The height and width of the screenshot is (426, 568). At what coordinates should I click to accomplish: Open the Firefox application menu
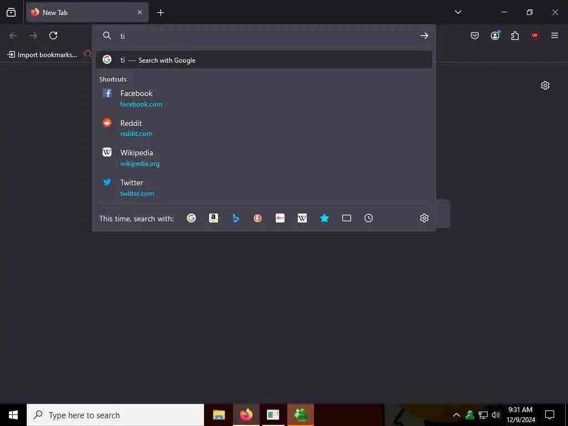(555, 35)
